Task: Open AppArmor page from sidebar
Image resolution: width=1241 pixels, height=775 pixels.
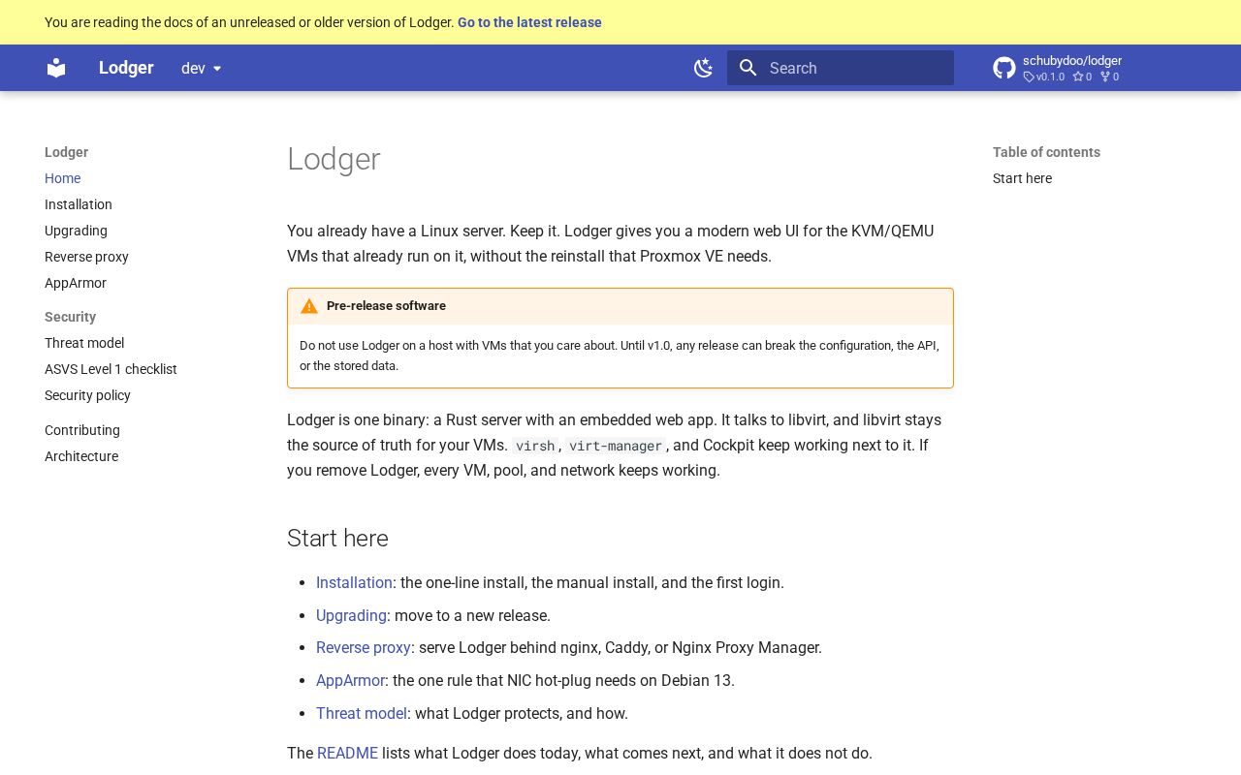Action: pos(76,283)
